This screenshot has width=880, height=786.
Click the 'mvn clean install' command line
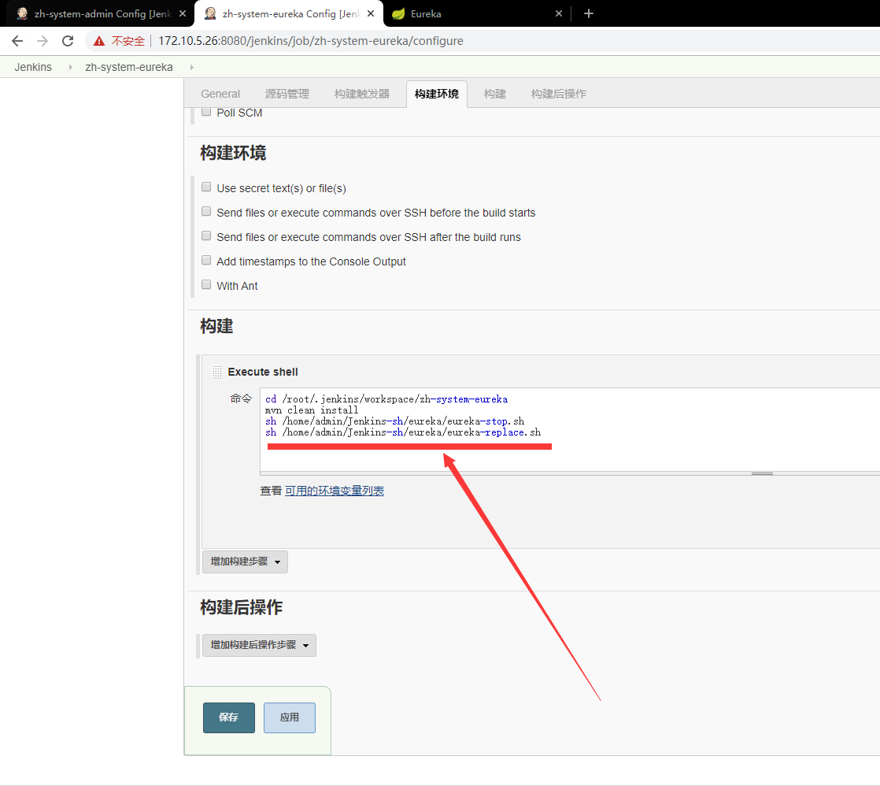coord(312,410)
